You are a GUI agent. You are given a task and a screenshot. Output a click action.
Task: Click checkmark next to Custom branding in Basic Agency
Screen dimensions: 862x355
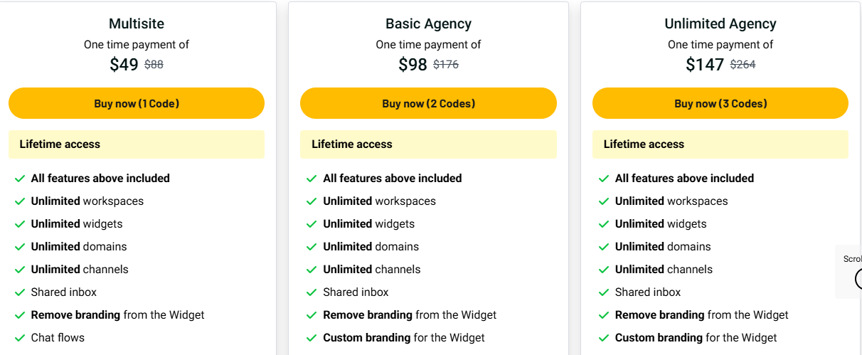point(312,338)
